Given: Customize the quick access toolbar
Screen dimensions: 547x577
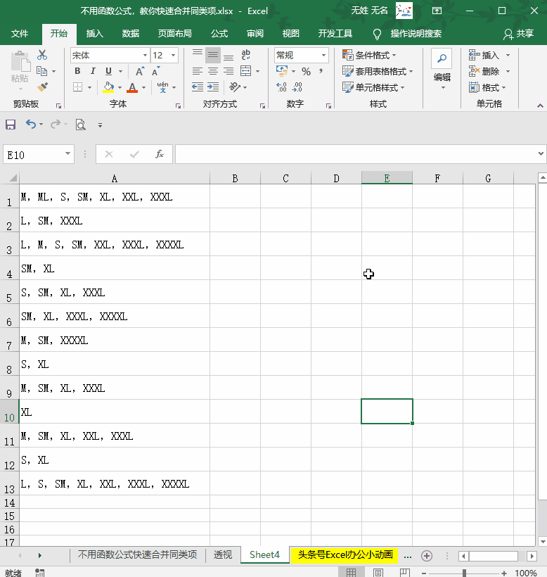Looking at the screenshot, I should pos(100,125).
